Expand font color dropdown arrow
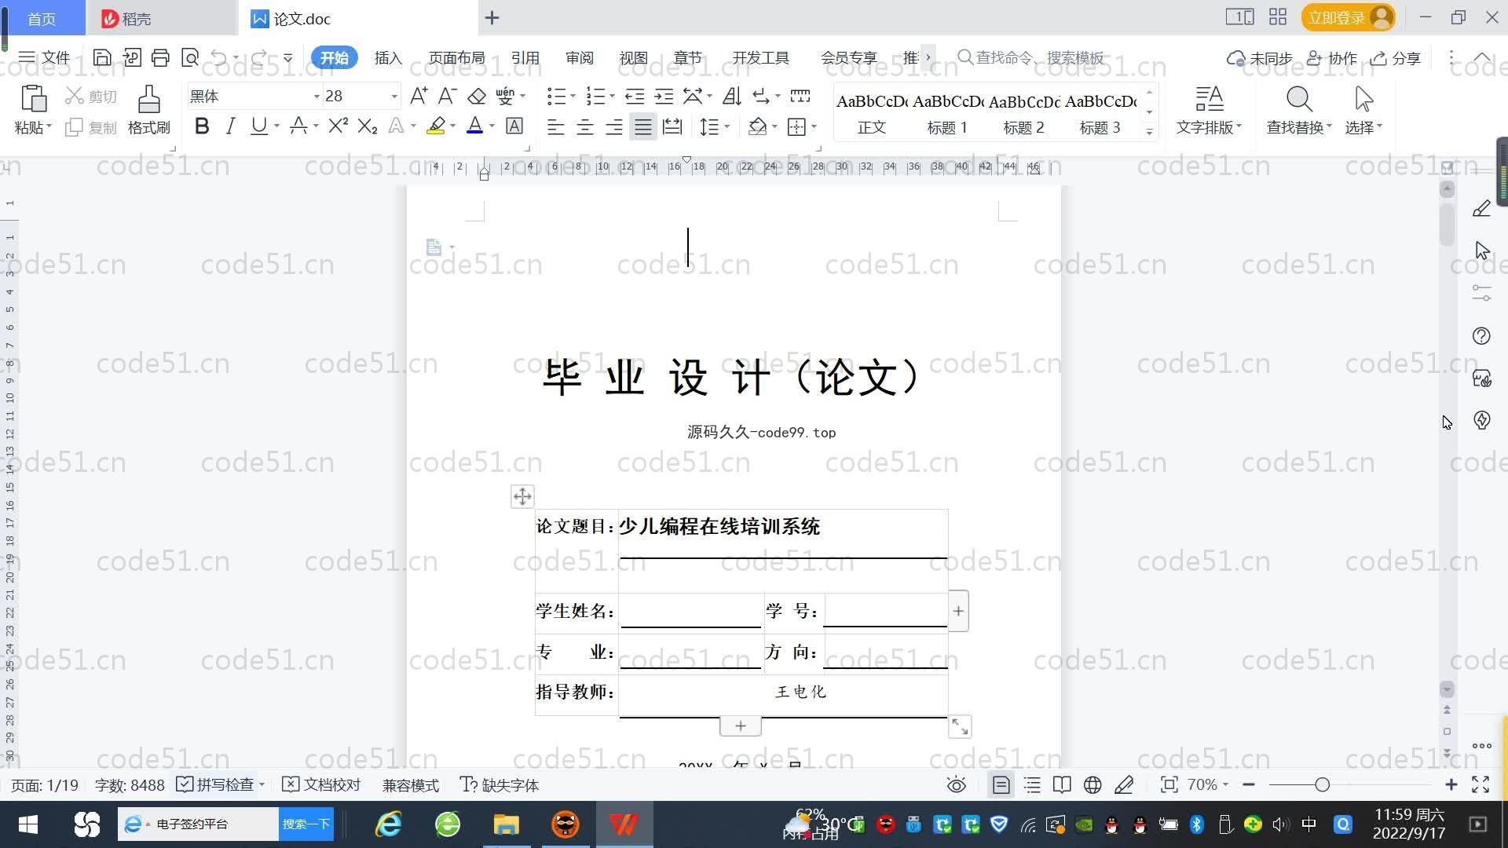Image resolution: width=1508 pixels, height=848 pixels. [492, 126]
